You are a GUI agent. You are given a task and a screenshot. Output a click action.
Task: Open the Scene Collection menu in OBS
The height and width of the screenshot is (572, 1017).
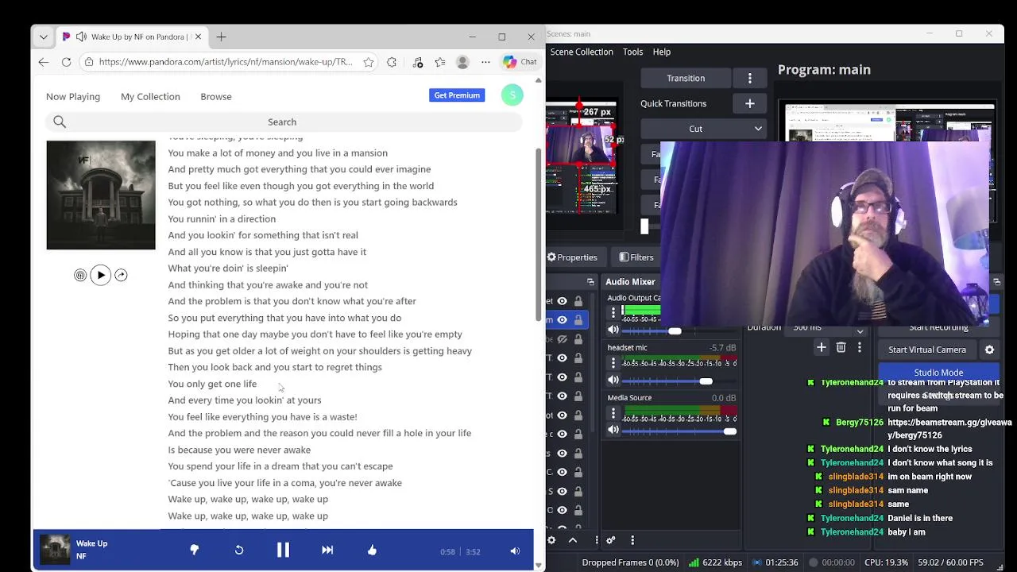(x=582, y=52)
